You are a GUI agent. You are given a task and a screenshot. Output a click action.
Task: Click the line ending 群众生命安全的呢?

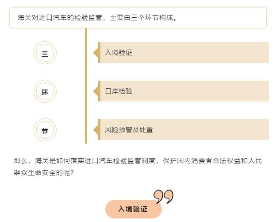pos(44,173)
